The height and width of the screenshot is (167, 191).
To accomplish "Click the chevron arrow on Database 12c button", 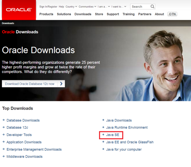I will [61, 83].
